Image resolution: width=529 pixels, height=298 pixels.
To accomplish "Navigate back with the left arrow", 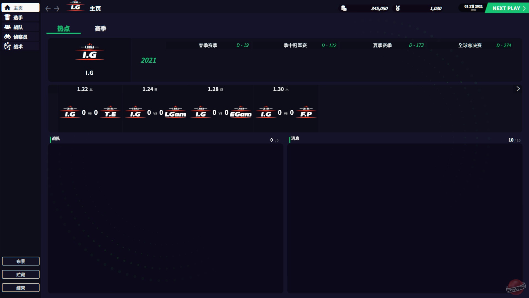I will coord(48,9).
